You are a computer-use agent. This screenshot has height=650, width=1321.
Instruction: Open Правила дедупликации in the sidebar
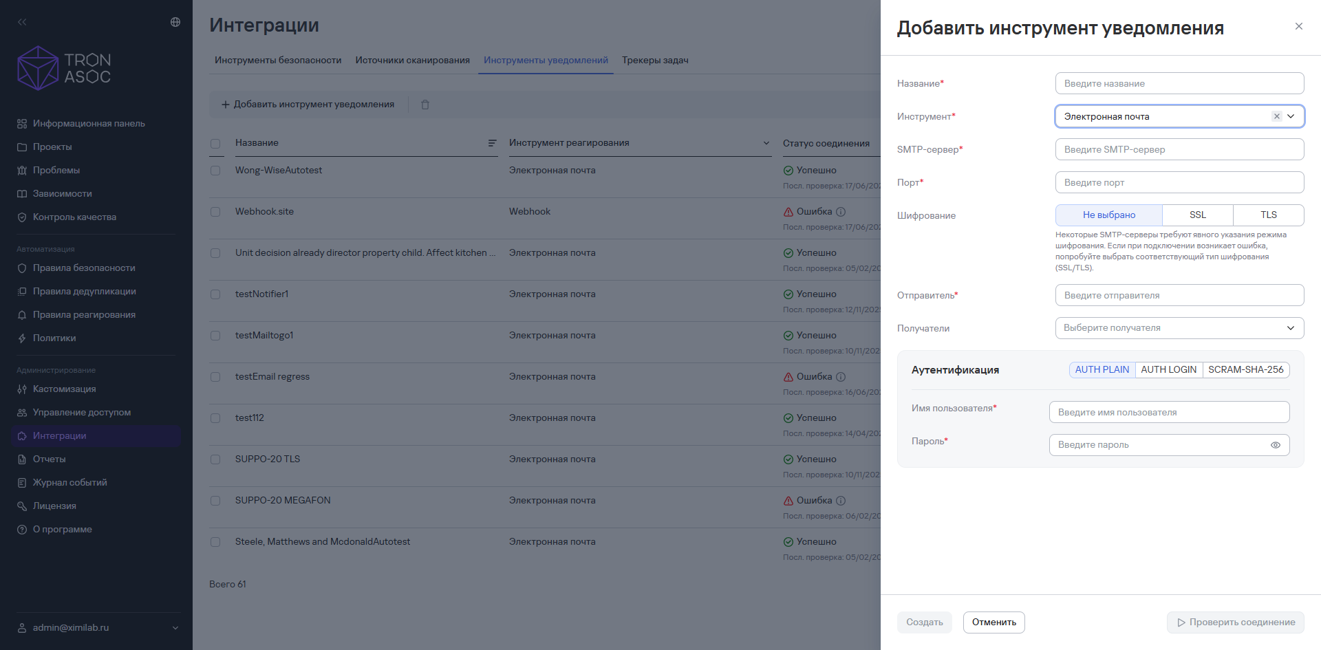pos(85,292)
